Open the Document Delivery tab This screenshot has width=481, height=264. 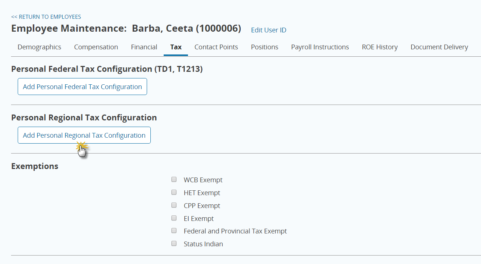pos(439,47)
